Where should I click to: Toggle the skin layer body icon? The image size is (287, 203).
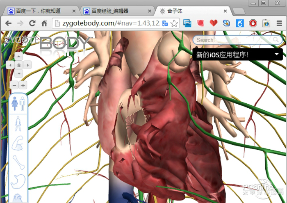point(18,124)
